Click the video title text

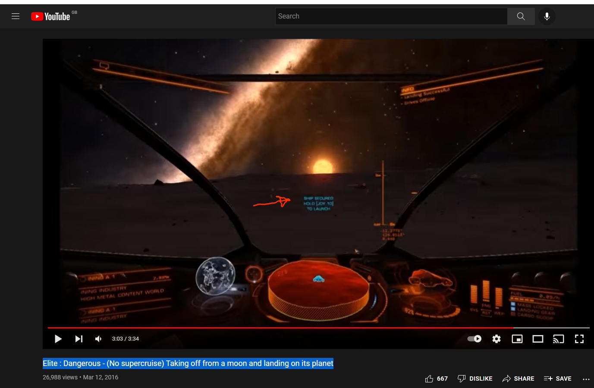click(x=188, y=363)
